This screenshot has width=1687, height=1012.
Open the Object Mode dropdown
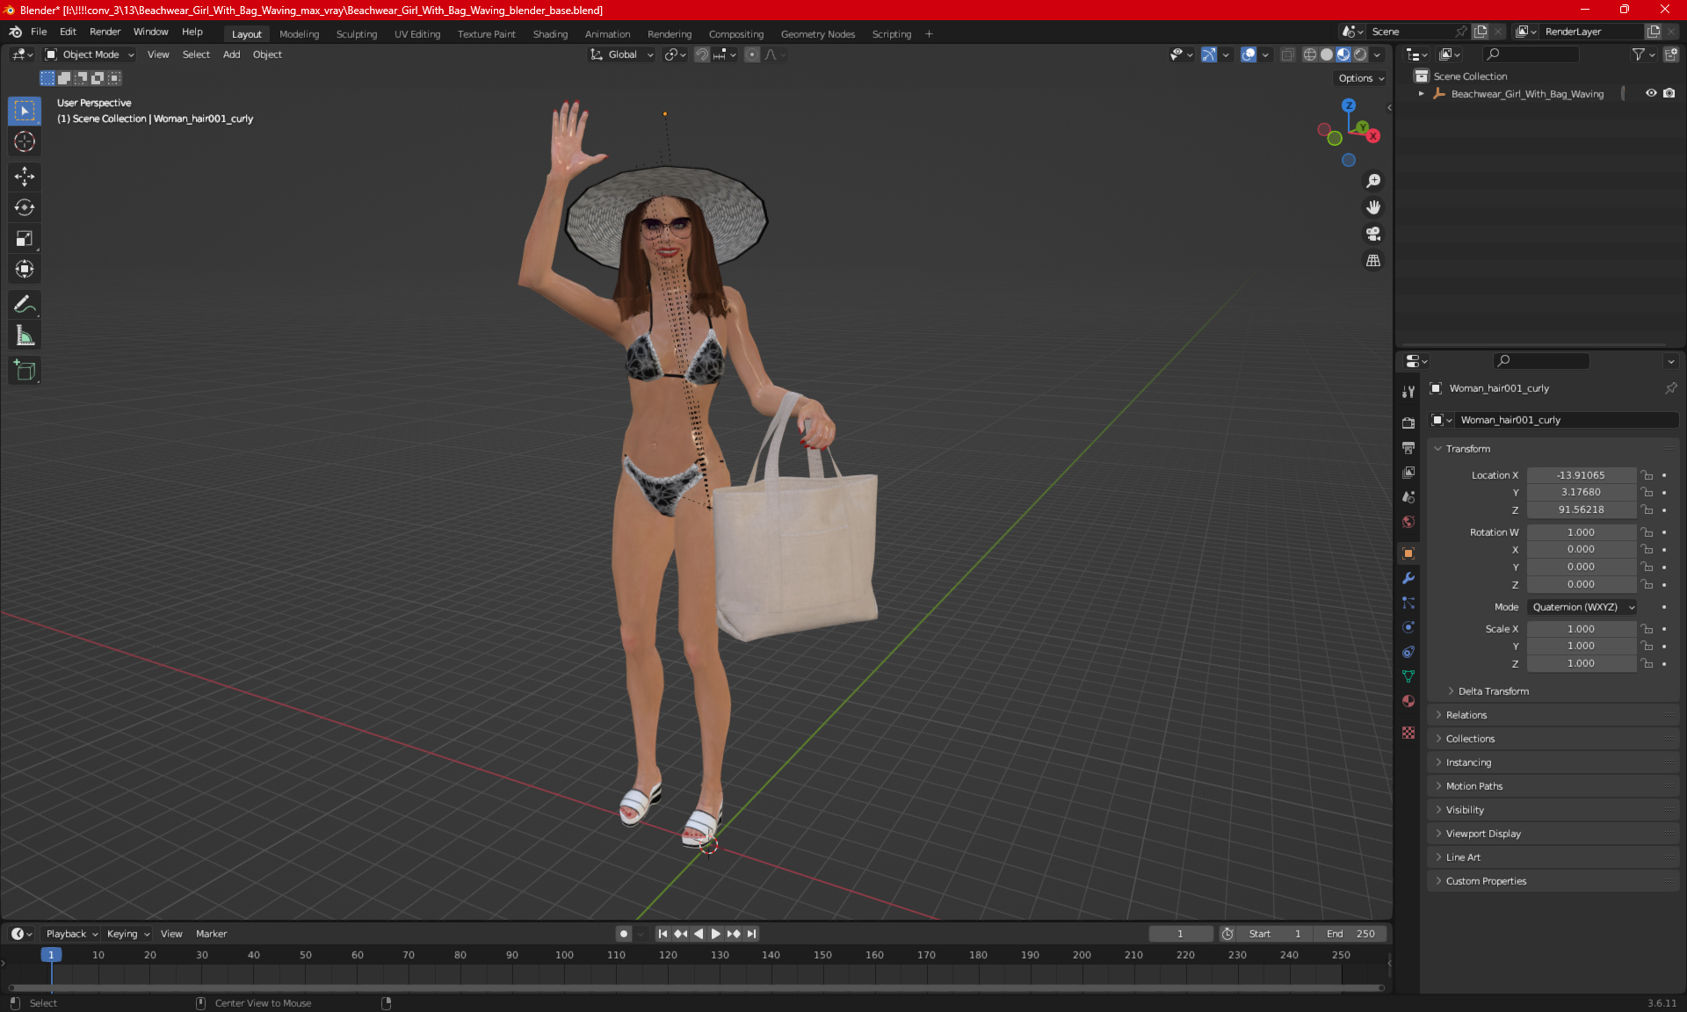[90, 54]
